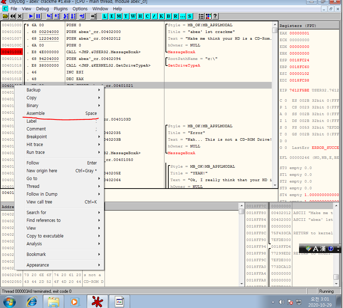343x308 pixels.
Task: Open a file with the folder toolbar icon
Action: pyautogui.click(x=5, y=16)
